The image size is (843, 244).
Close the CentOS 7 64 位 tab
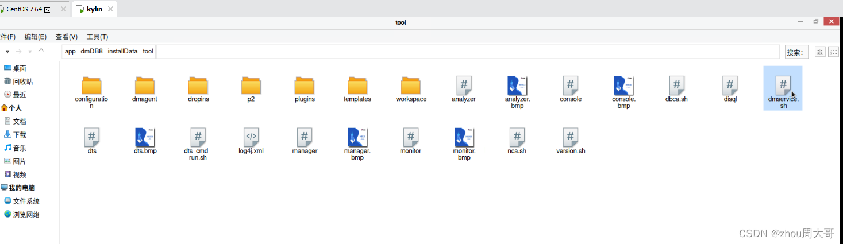pyautogui.click(x=63, y=9)
